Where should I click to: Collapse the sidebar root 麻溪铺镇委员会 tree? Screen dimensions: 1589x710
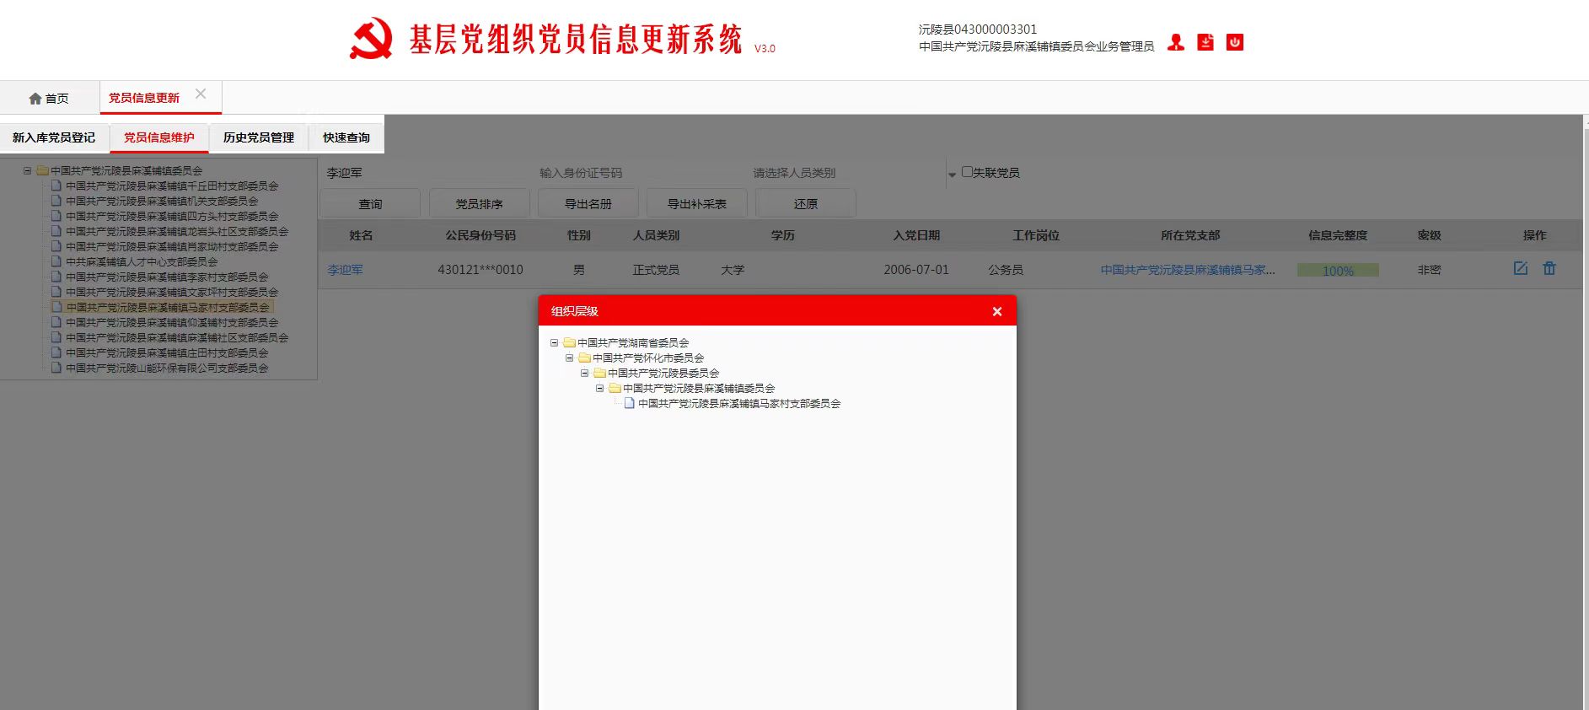[27, 170]
